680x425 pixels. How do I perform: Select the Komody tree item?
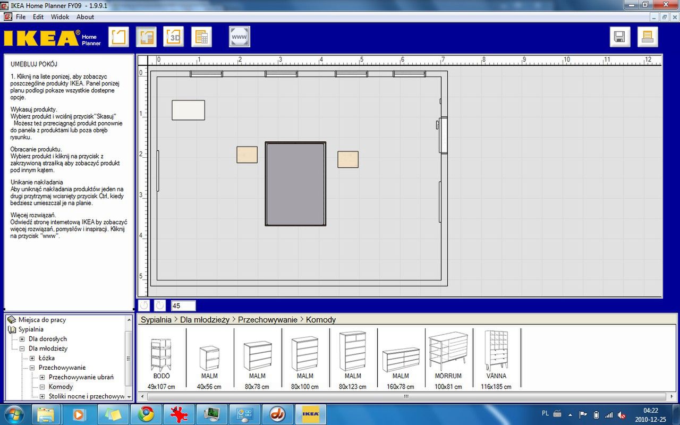(x=61, y=387)
